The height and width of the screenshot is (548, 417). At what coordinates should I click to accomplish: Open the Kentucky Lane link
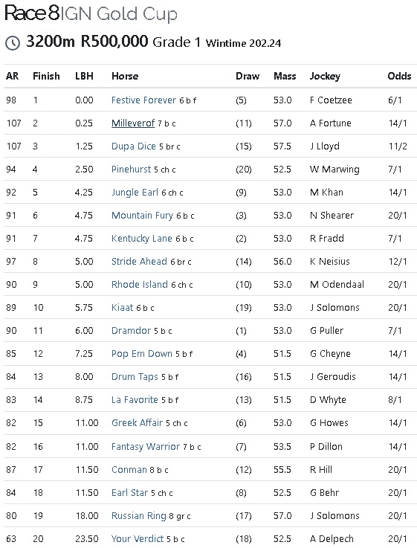[x=141, y=239]
